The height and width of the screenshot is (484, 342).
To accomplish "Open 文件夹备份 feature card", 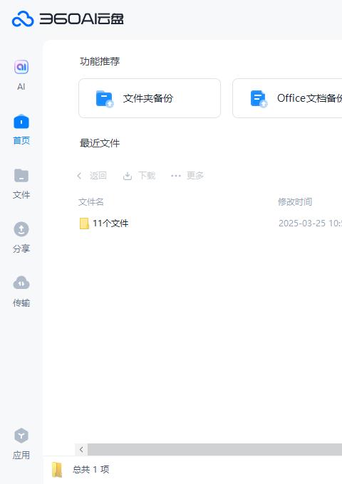I will pyautogui.click(x=150, y=98).
